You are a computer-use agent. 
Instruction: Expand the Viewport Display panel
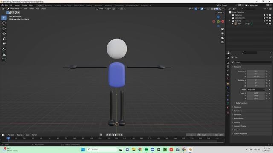point(240,126)
